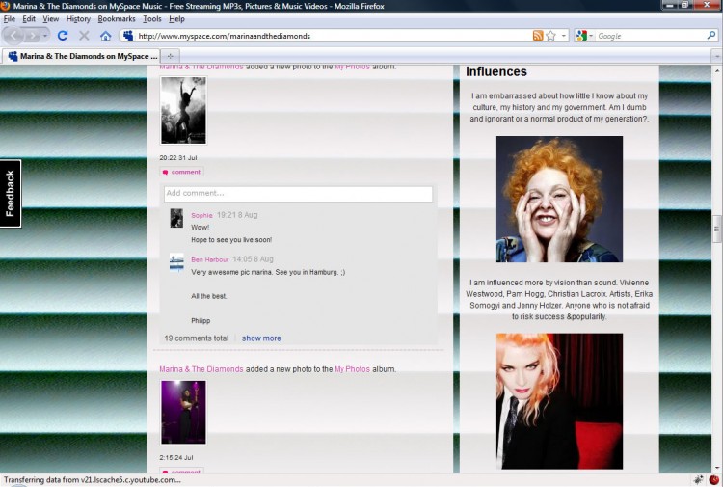
Task: Click the '20:22 31 Jul' timestamp
Action: click(178, 158)
